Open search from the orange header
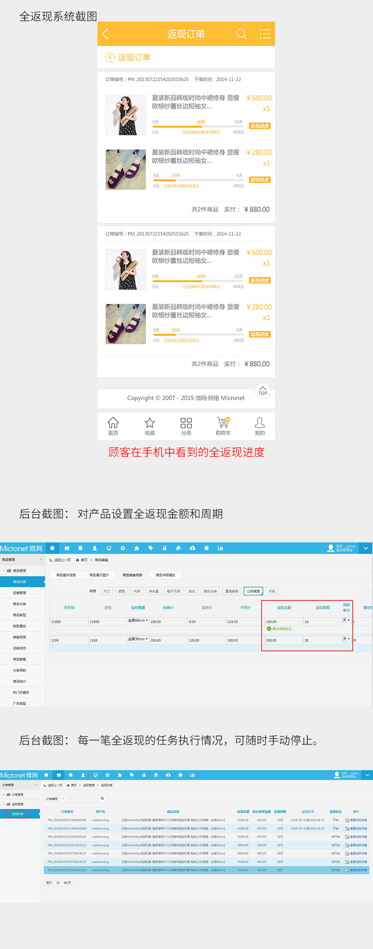 pyautogui.click(x=241, y=34)
